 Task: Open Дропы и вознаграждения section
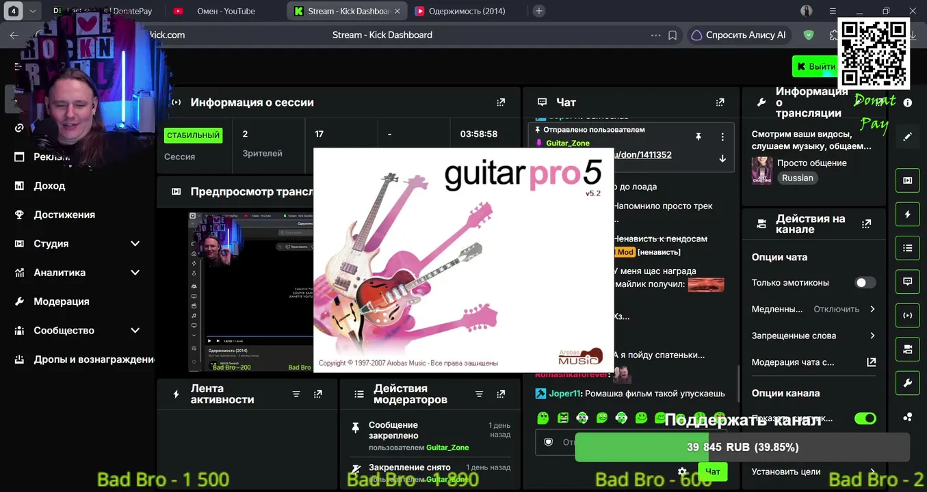(x=94, y=359)
